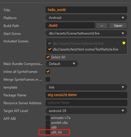Click the yellow star start-scene icon
The height and width of the screenshot is (137, 131).
coord(124,43)
